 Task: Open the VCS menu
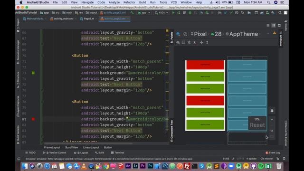[x=173, y=2]
